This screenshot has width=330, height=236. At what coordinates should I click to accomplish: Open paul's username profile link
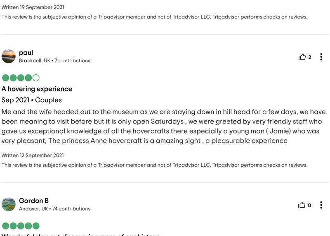26,53
